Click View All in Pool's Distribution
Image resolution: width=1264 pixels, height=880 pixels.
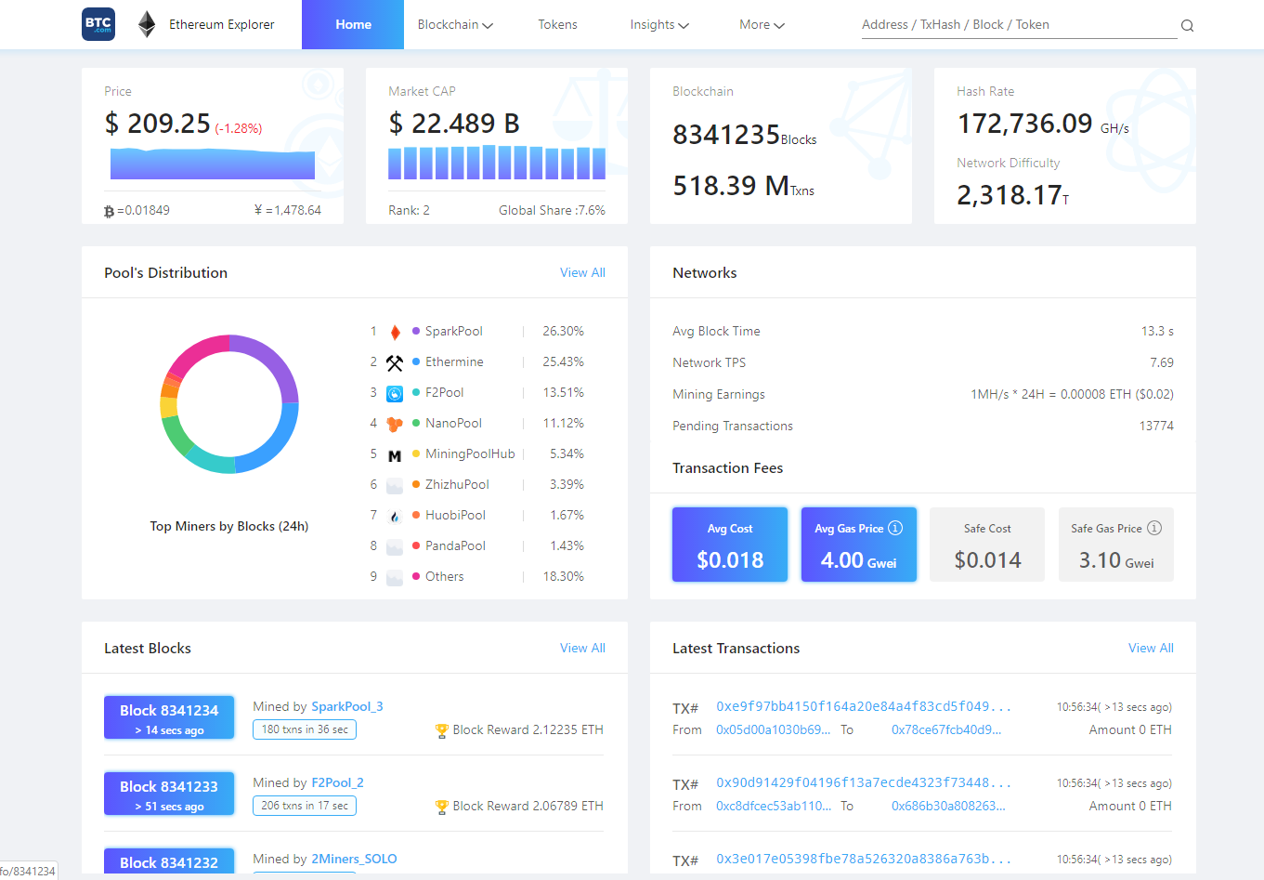coord(582,272)
